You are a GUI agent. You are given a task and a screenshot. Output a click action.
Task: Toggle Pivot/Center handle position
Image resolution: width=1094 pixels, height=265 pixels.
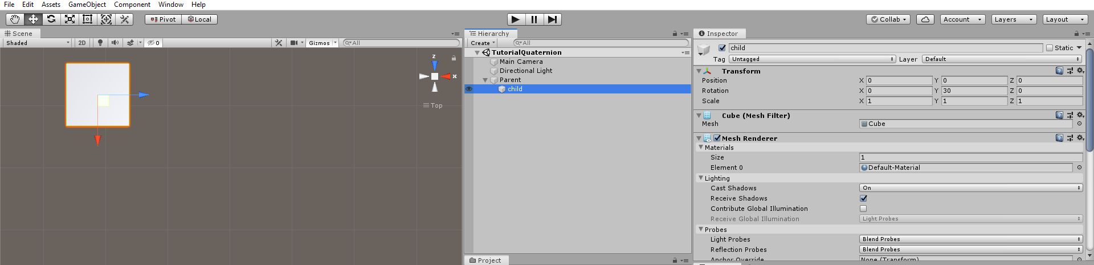[163, 19]
